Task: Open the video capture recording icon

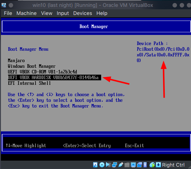Action: coord(139,165)
